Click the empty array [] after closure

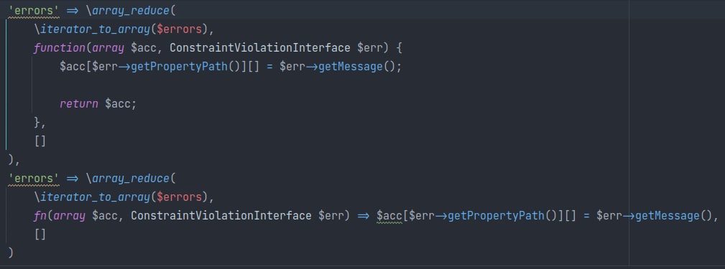coord(40,141)
